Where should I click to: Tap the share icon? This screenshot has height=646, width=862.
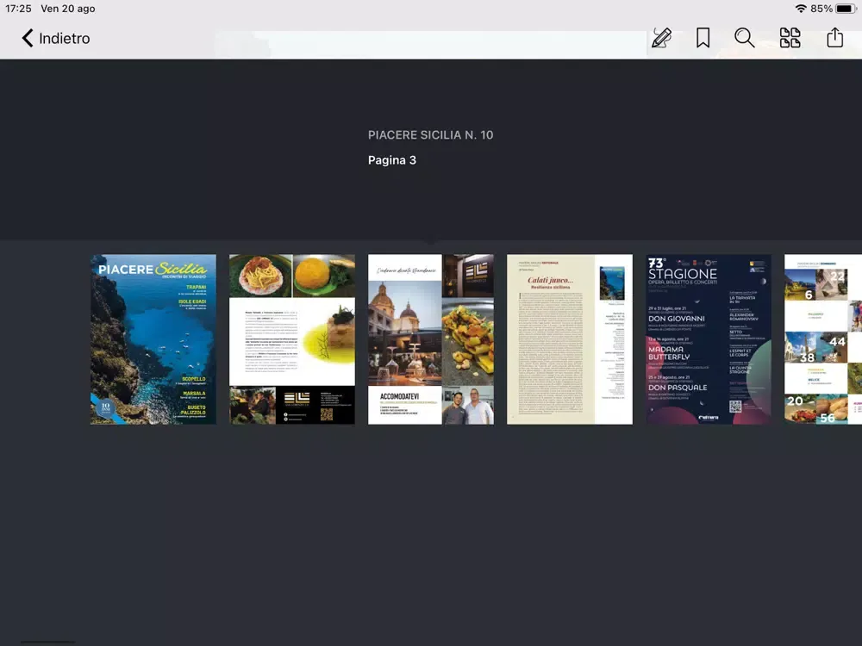[x=834, y=38]
